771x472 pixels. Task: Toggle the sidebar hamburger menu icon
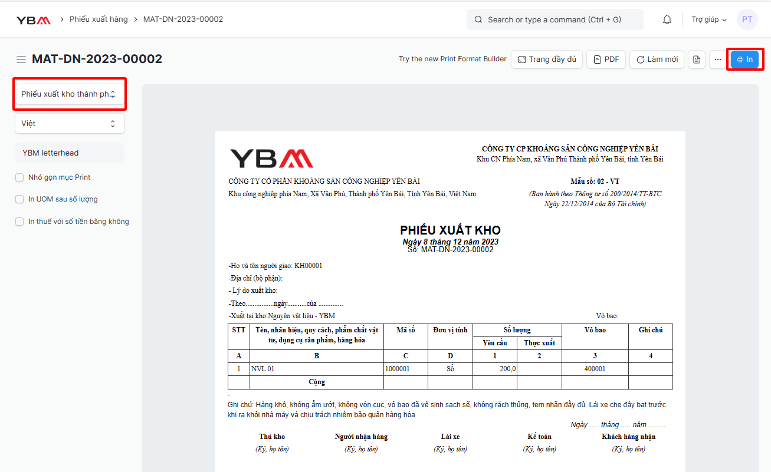(x=21, y=60)
